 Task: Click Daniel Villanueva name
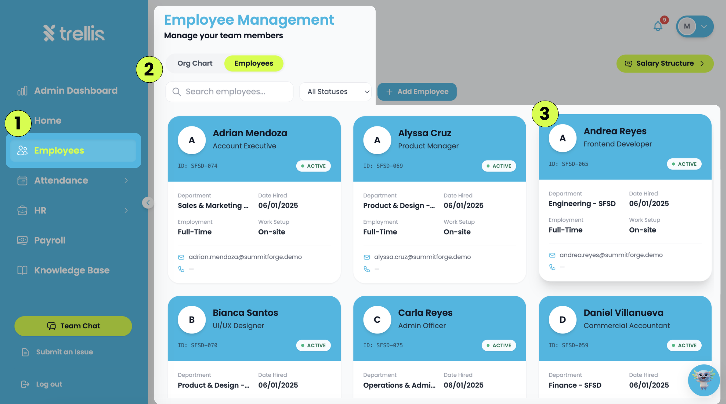pos(623,313)
